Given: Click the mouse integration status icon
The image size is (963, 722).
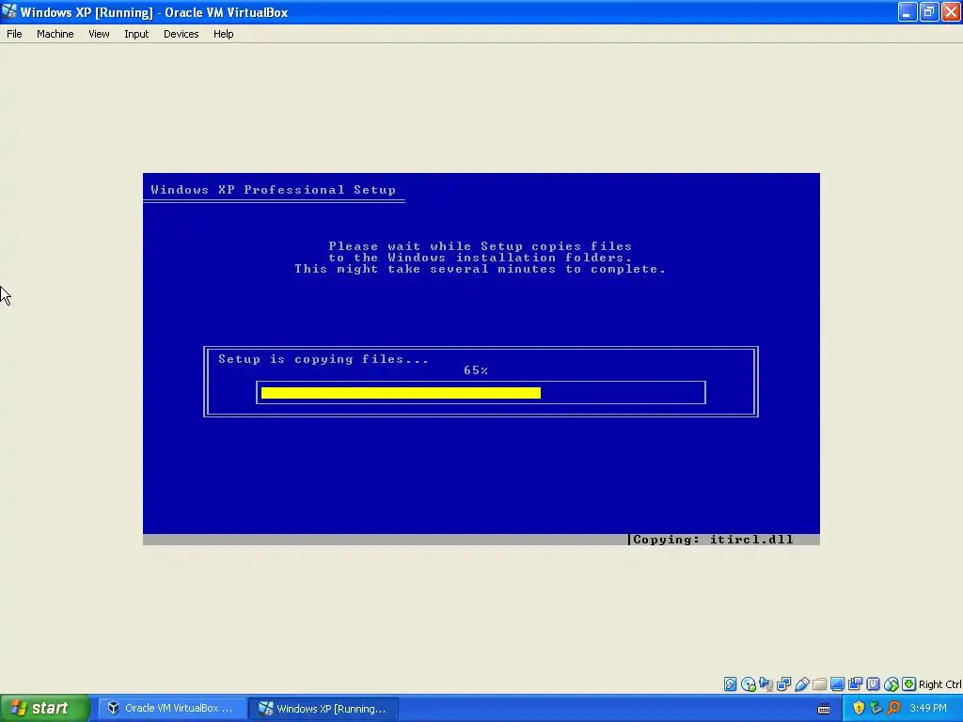Looking at the screenshot, I should point(892,684).
